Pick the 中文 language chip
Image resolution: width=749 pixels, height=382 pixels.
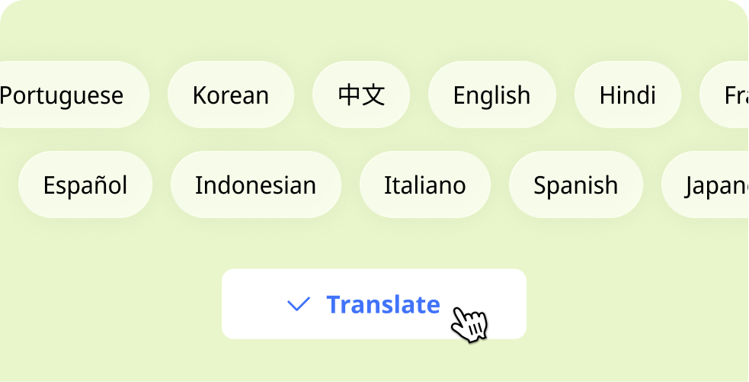click(361, 95)
